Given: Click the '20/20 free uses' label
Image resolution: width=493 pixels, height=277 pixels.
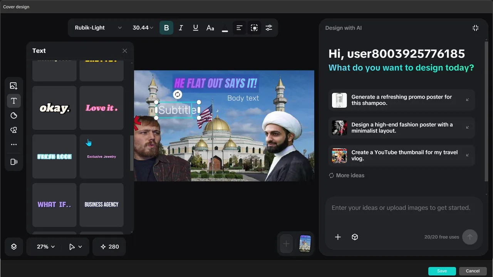Looking at the screenshot, I should point(442,237).
